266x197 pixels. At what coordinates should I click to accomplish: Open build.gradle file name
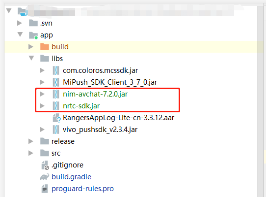72,177
